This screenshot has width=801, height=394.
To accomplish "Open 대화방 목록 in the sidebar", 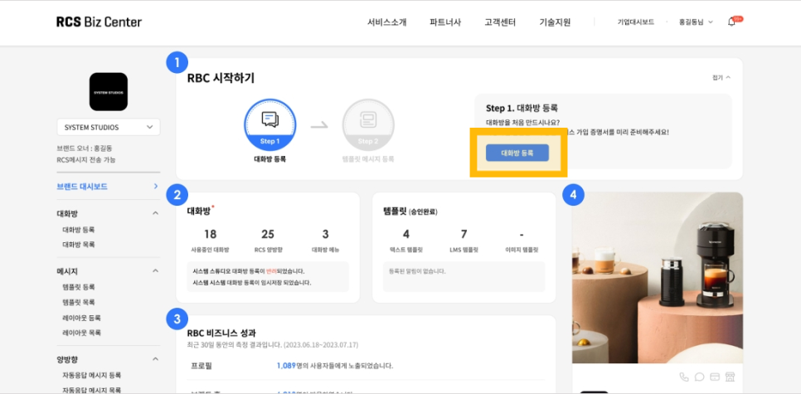I will (x=78, y=244).
